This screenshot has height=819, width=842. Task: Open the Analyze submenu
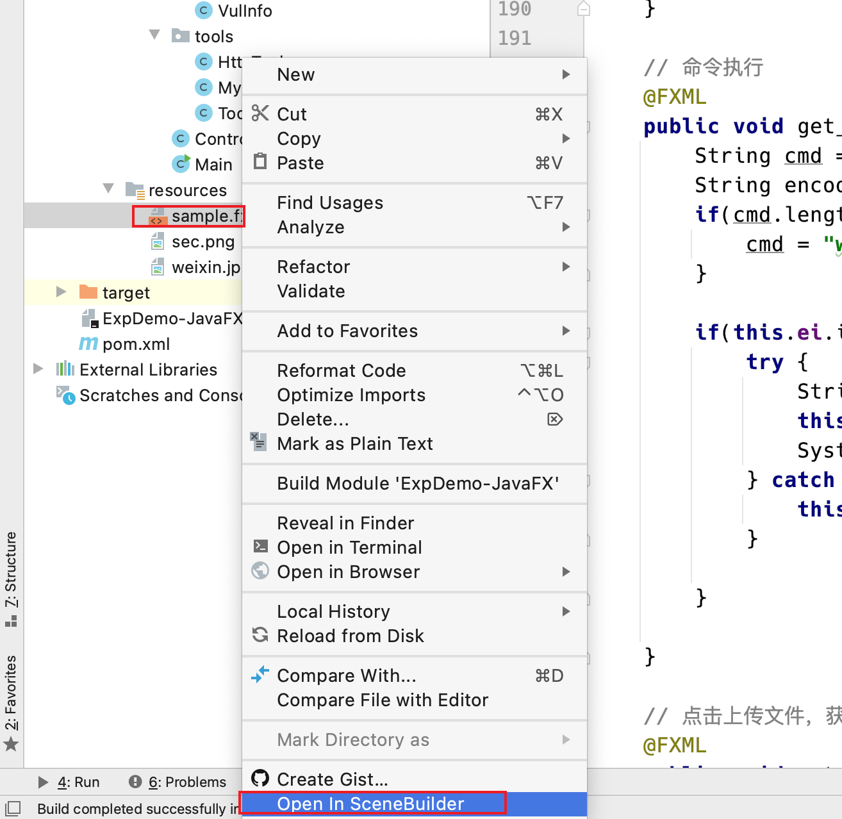(x=415, y=227)
